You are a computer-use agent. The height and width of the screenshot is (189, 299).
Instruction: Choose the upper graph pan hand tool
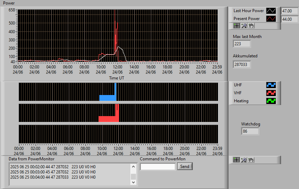point(251,26)
